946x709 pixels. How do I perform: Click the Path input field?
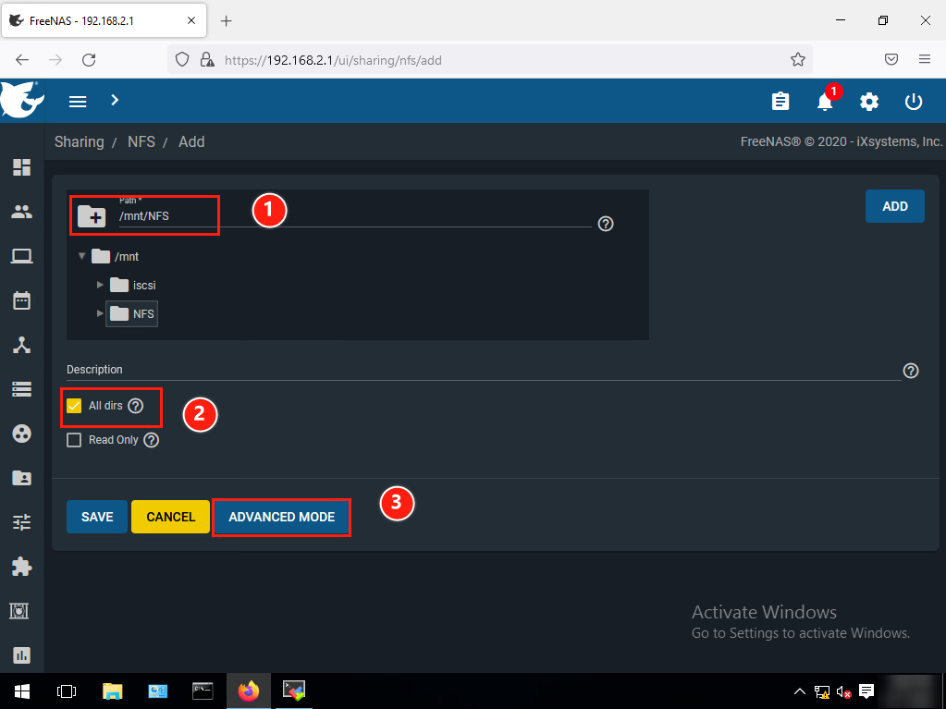coord(355,215)
